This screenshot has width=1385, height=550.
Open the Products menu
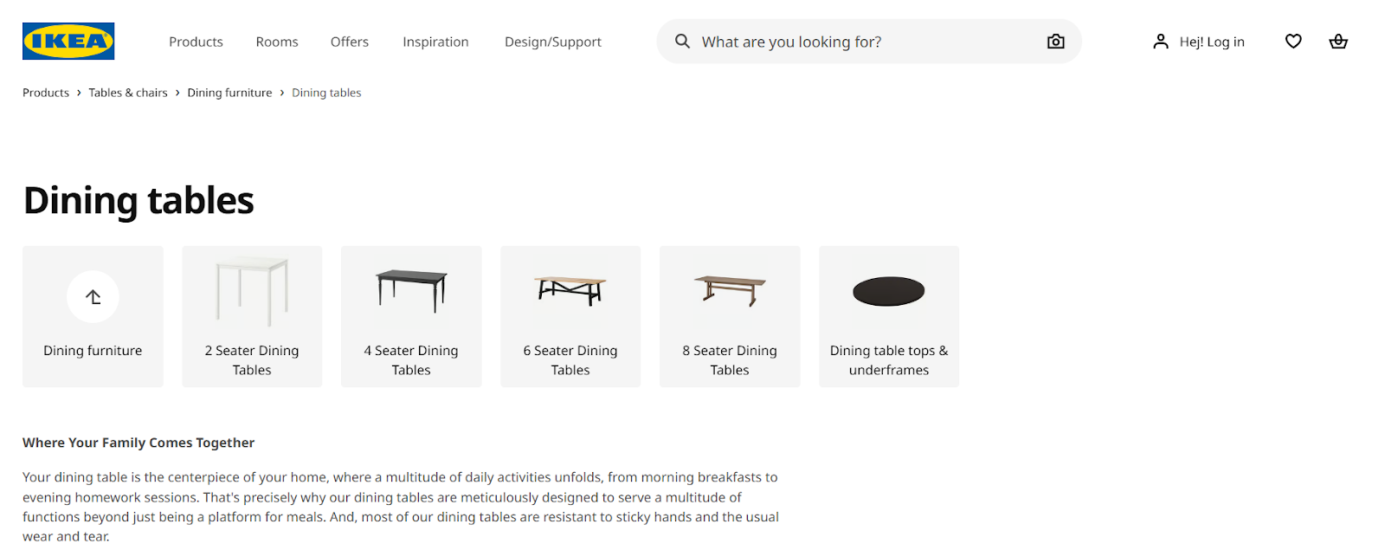click(x=196, y=42)
